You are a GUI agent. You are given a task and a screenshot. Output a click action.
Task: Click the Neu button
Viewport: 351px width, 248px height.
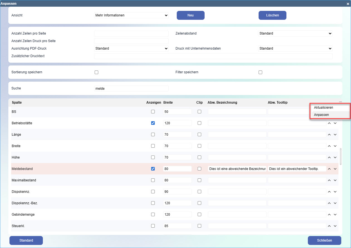(x=190, y=15)
